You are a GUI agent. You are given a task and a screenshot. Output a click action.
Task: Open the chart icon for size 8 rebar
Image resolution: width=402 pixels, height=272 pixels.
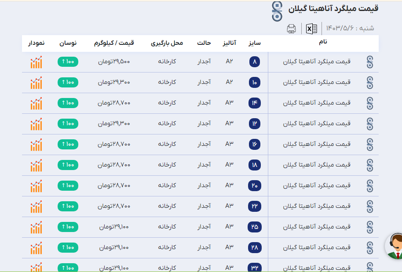coord(37,62)
